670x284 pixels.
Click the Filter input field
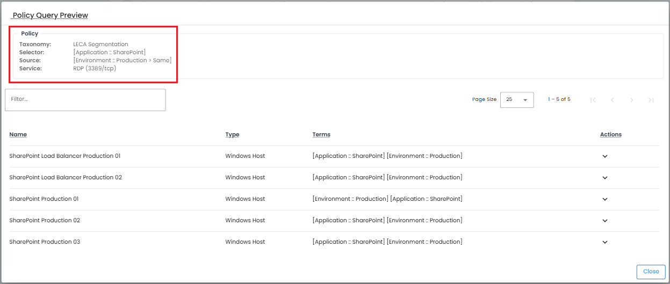click(85, 100)
